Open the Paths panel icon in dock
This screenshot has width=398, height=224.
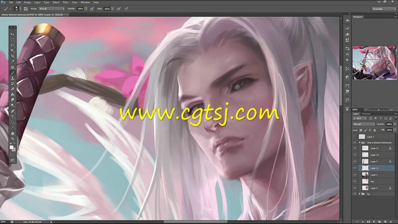pyautogui.click(x=347, y=86)
